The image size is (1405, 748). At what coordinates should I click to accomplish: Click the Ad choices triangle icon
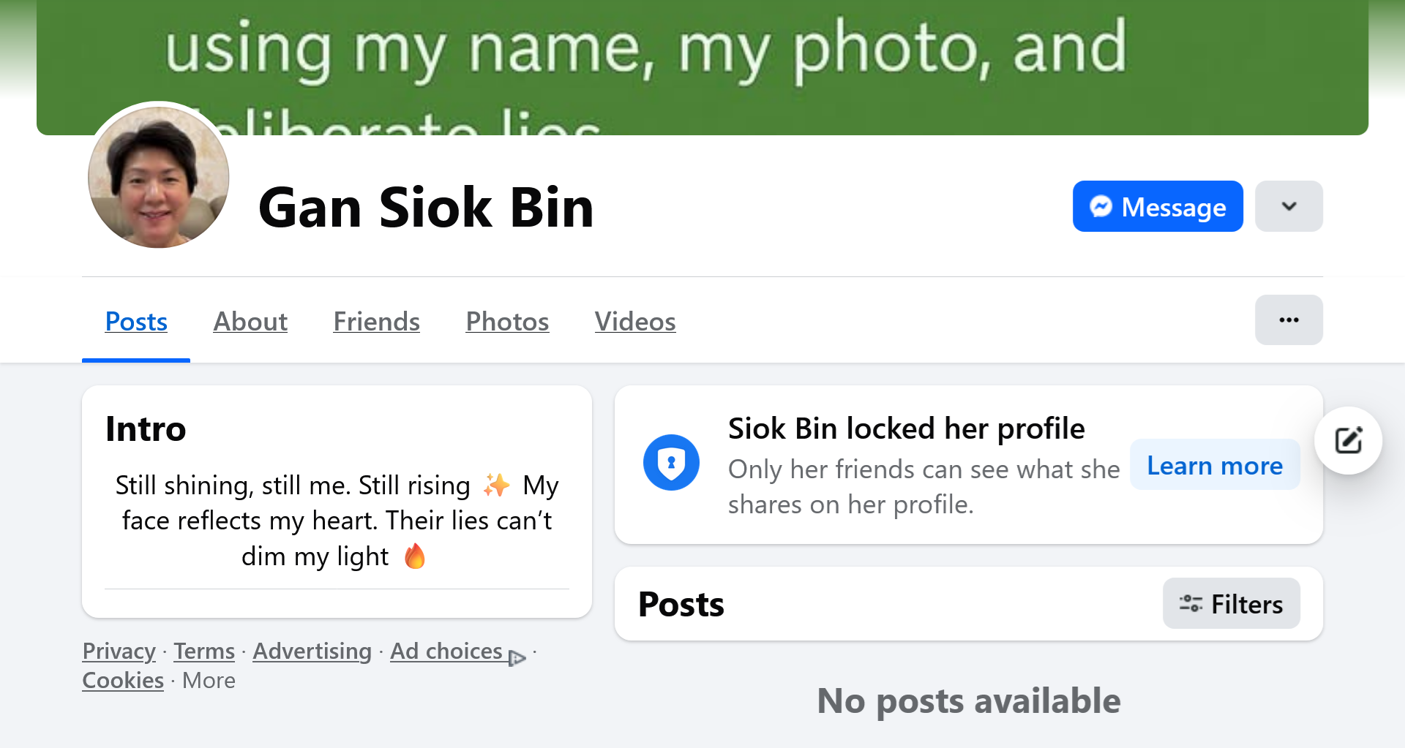pos(517,657)
